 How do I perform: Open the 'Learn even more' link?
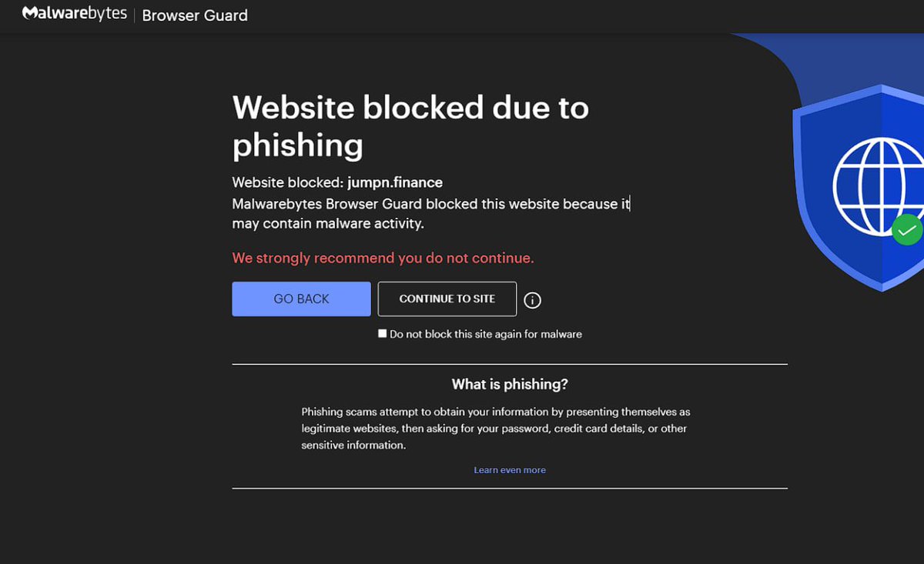pyautogui.click(x=510, y=470)
